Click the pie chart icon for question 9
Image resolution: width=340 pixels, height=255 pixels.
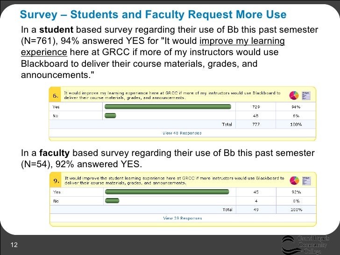tap(294, 181)
